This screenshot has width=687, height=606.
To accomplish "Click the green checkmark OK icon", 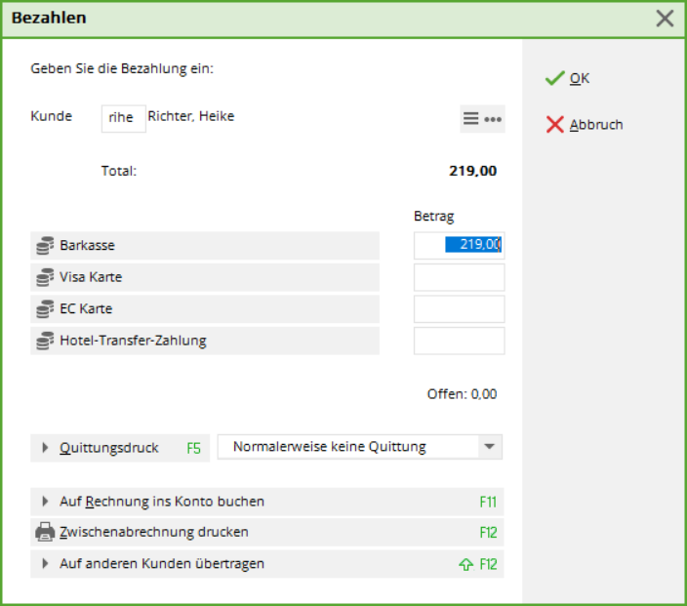I will pos(554,78).
